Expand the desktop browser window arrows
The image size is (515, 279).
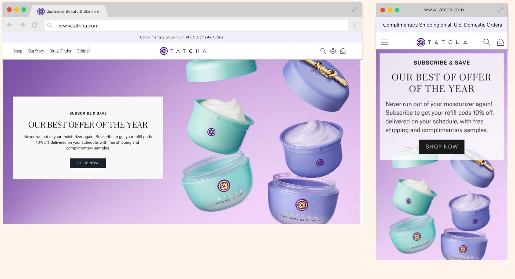coord(355,10)
